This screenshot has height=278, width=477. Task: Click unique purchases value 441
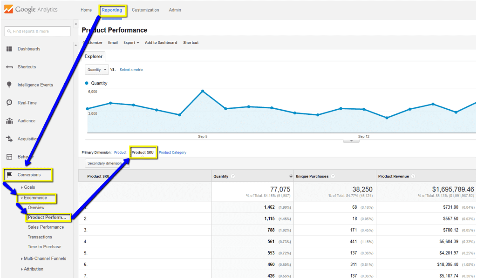(x=354, y=242)
